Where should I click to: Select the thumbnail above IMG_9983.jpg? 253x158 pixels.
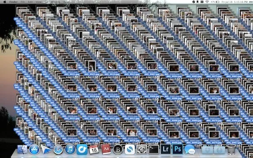[x=194, y=68]
